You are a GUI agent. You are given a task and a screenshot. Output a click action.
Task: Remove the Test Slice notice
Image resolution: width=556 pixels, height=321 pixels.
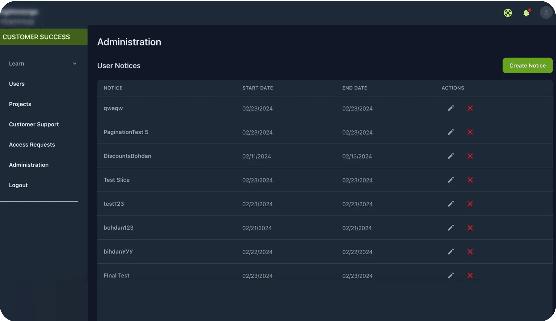470,180
